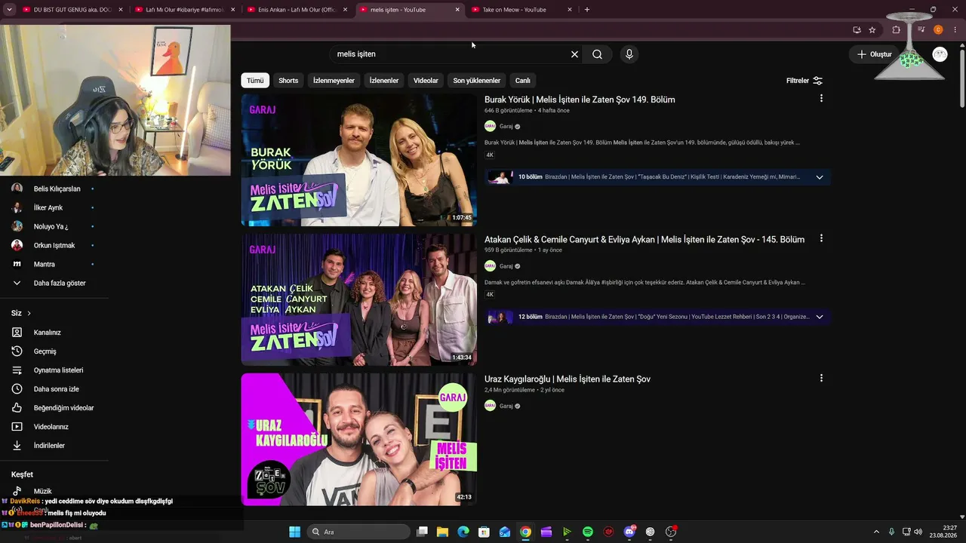The width and height of the screenshot is (966, 543).
Task: Play the Burak Yörük video thumbnail
Action: coord(358,160)
